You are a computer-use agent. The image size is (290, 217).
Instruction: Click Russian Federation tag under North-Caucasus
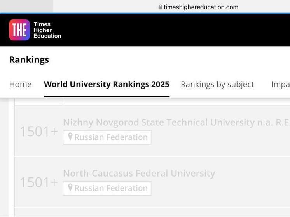(x=107, y=188)
